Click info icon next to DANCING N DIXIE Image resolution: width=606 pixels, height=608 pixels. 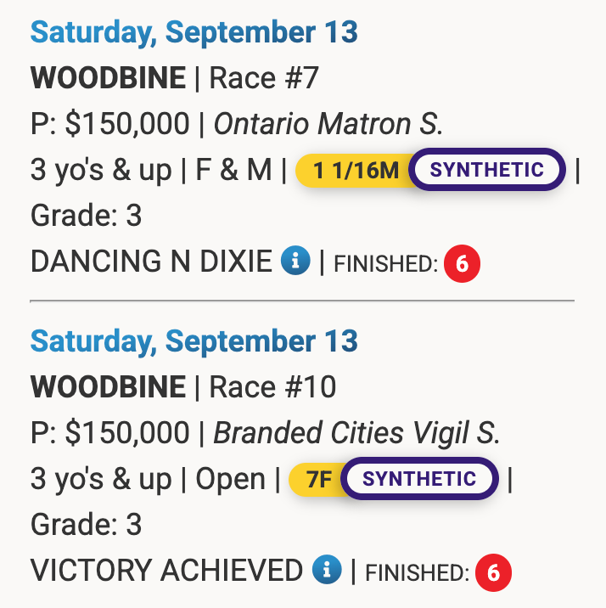[295, 262]
